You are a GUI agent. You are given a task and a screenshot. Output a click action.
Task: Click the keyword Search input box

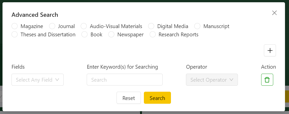pos(125,80)
